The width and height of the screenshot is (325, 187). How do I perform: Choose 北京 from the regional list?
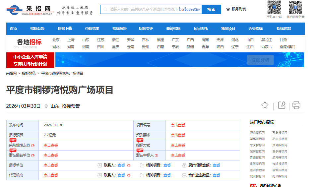(x=56, y=40)
